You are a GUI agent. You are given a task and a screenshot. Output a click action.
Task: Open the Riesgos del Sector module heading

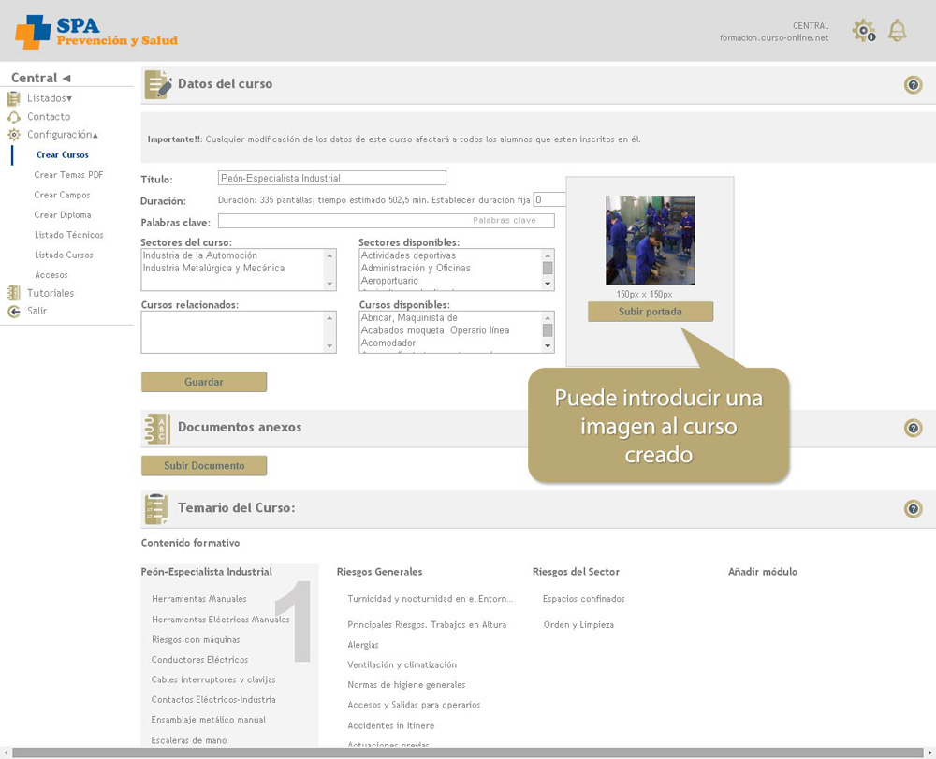pos(576,572)
